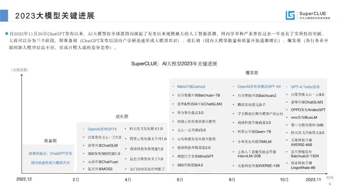Screen dimensions: 338x190
Task: Select the 准备期 stage label
Action: 50,141
